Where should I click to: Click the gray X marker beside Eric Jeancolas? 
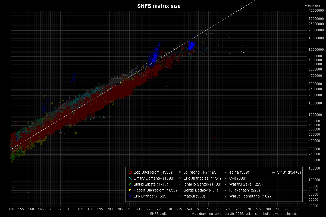pyautogui.click(x=180, y=178)
